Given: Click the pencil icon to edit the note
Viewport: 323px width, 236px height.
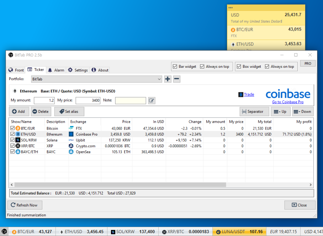Looking at the screenshot, I should 152,100.
